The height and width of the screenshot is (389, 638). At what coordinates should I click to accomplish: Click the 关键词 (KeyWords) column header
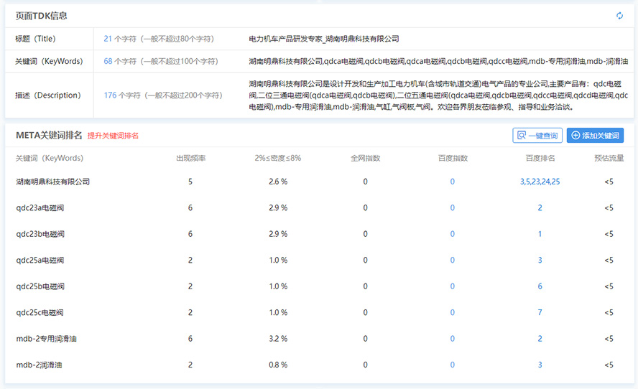click(50, 158)
